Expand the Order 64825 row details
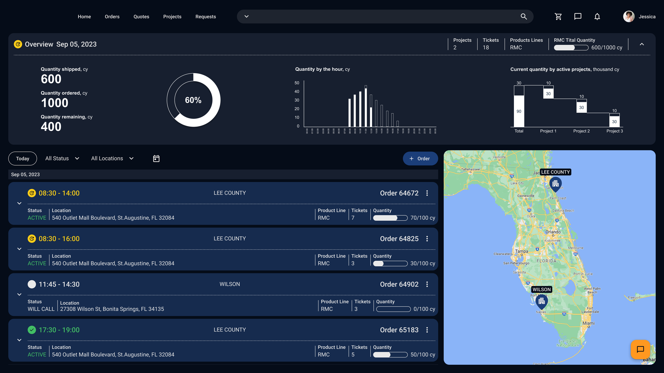The image size is (664, 373). (x=19, y=249)
